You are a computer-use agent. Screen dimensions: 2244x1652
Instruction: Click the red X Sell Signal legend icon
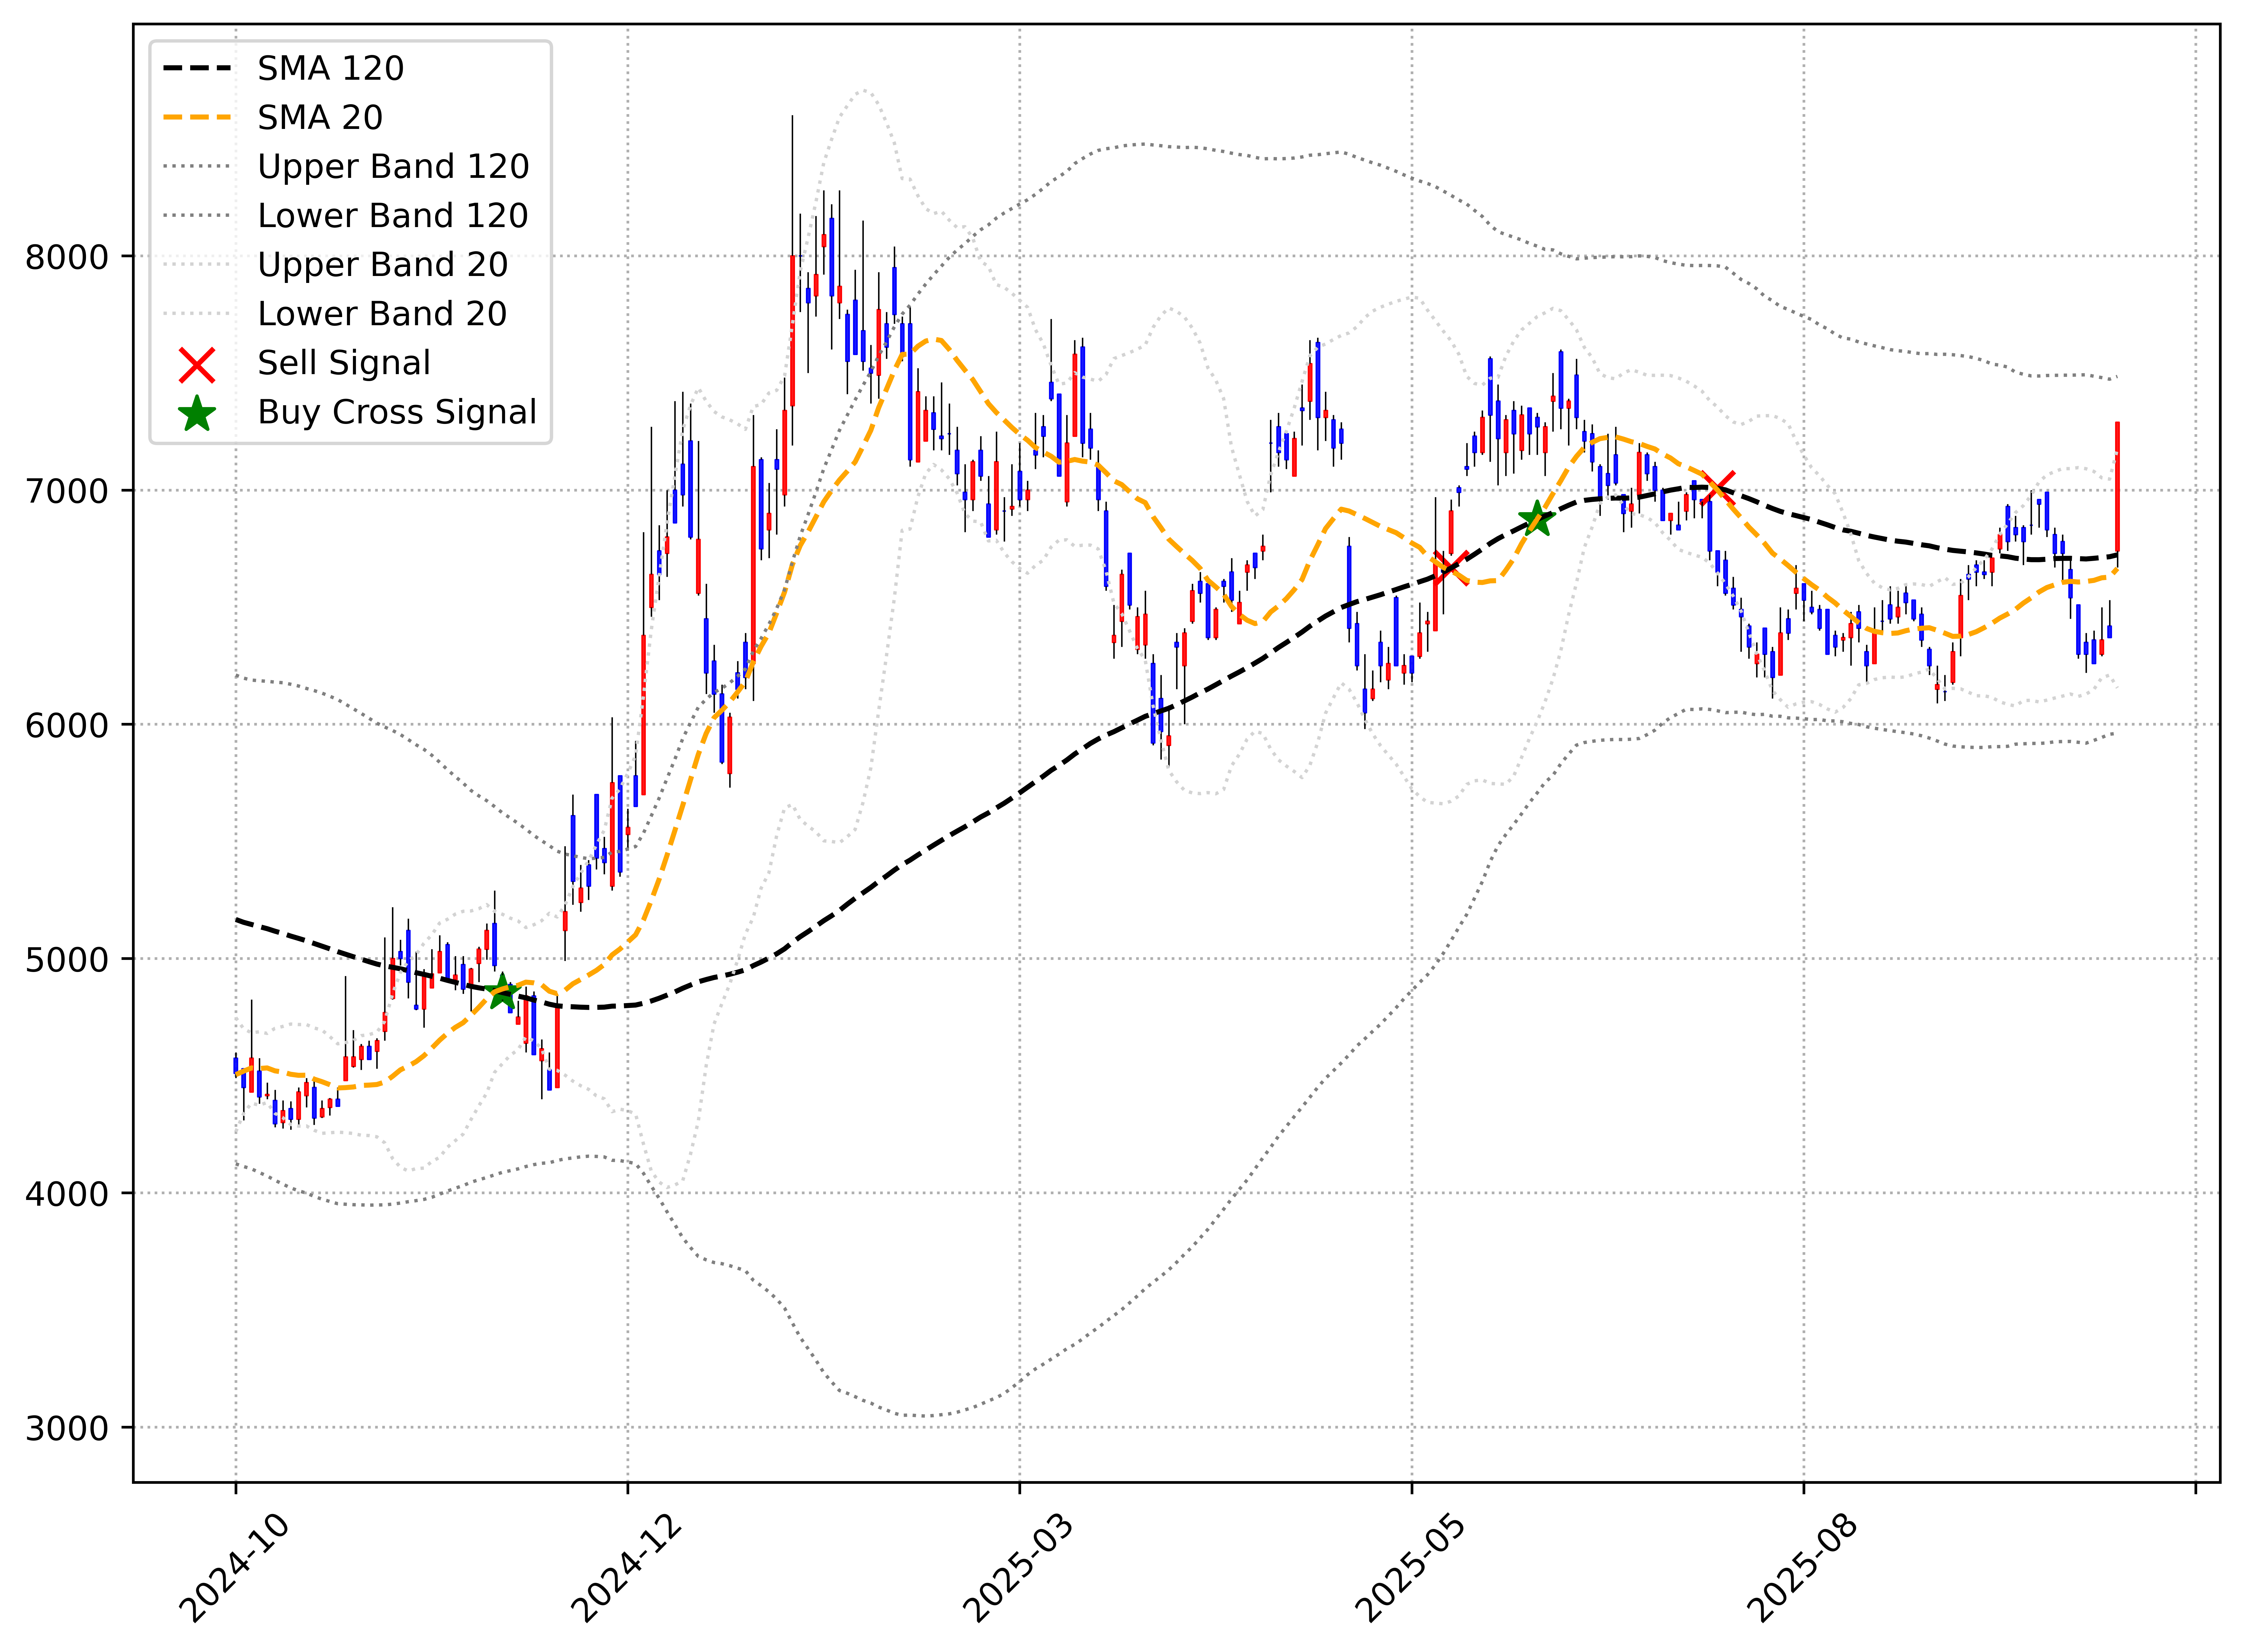[x=197, y=365]
